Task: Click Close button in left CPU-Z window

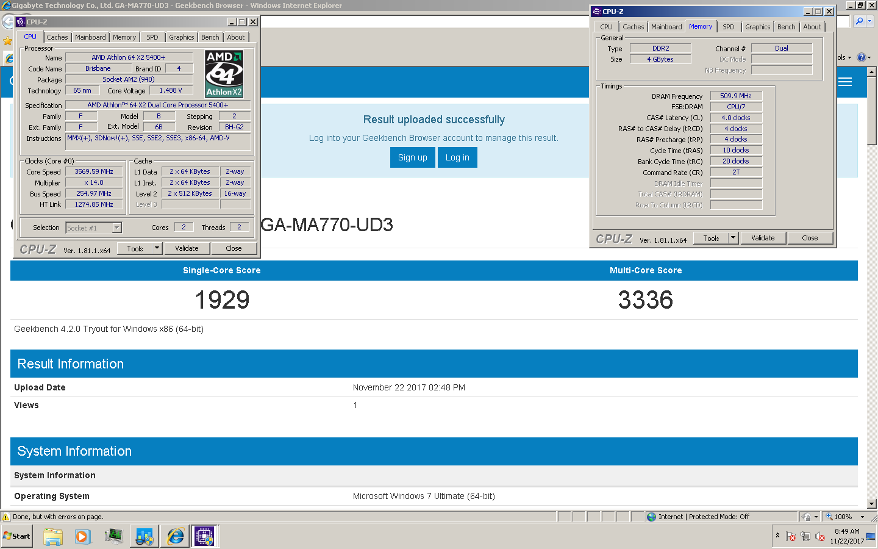Action: tap(234, 248)
